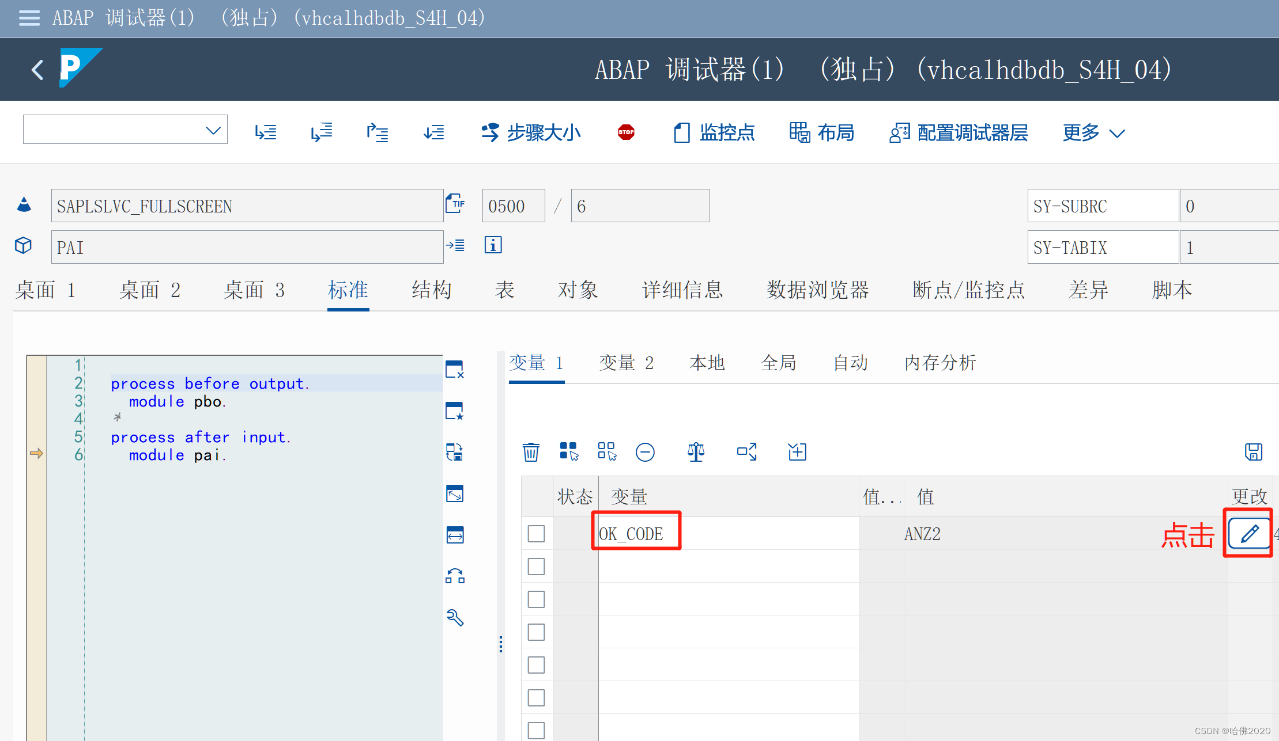Click the SAPLSLVC_FULLSCREEN program field
The image size is (1279, 741).
point(247,206)
